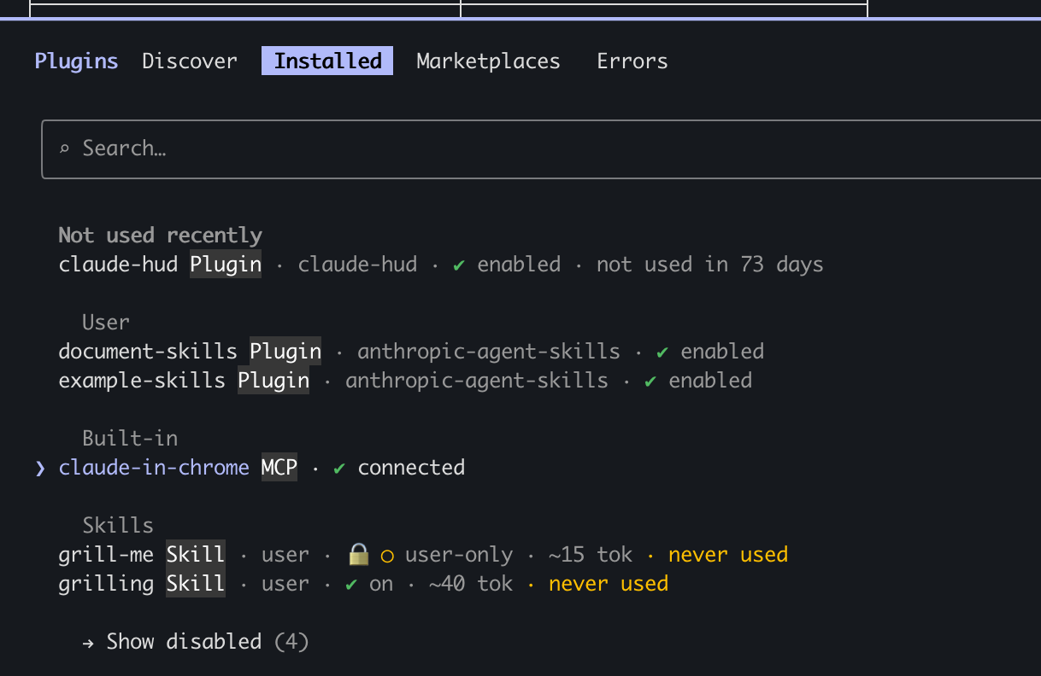Click the lock icon on grill-me
The width and height of the screenshot is (1041, 676).
click(x=358, y=555)
